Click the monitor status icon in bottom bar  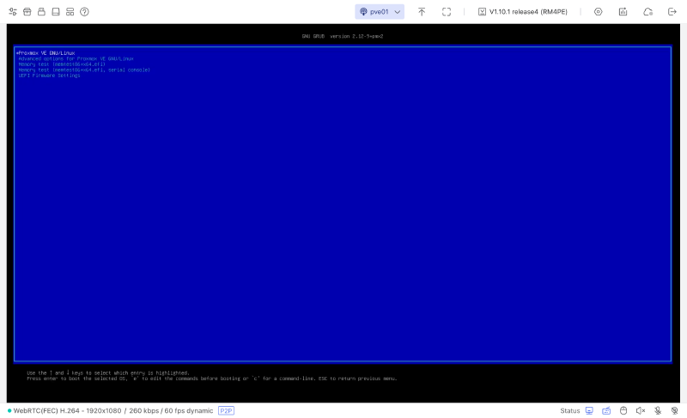(589, 410)
